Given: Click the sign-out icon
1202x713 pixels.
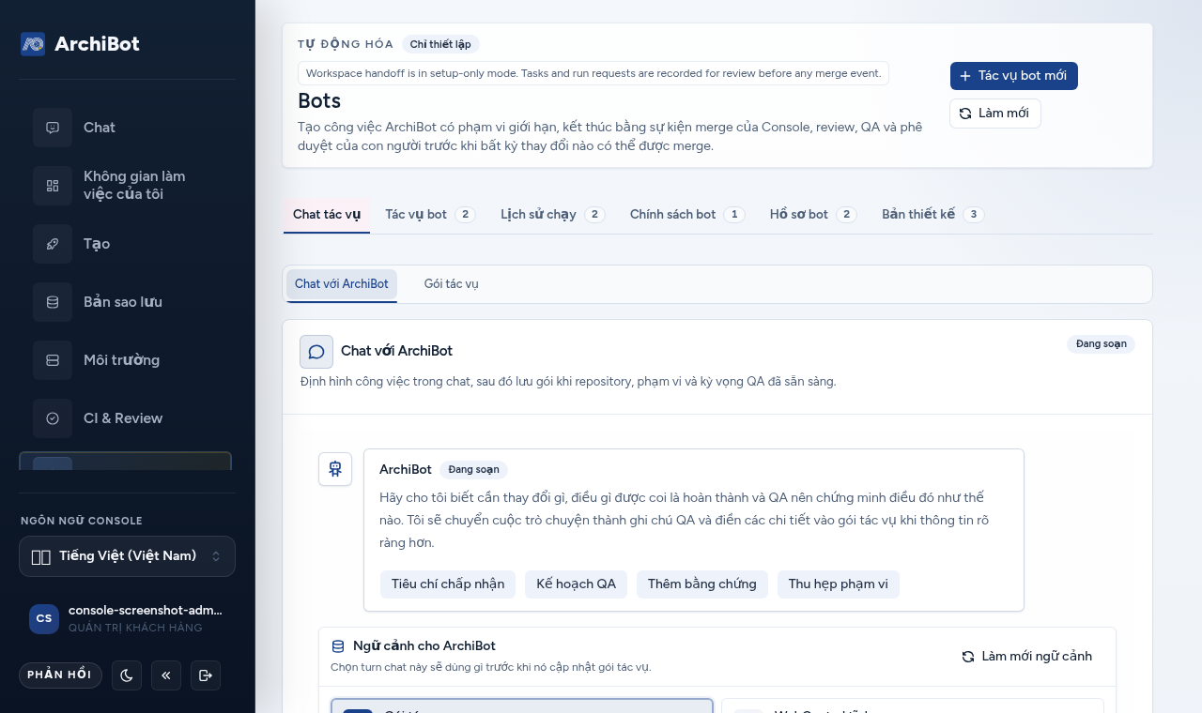Looking at the screenshot, I should tap(206, 675).
